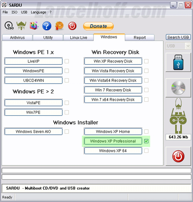This screenshot has height=202, width=193.
Task: Click the LiveXP button
Action: (x=33, y=61)
